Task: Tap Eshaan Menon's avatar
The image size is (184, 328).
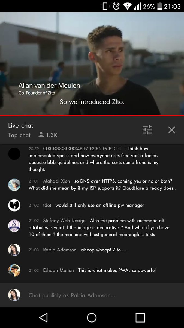Action: 14,270
